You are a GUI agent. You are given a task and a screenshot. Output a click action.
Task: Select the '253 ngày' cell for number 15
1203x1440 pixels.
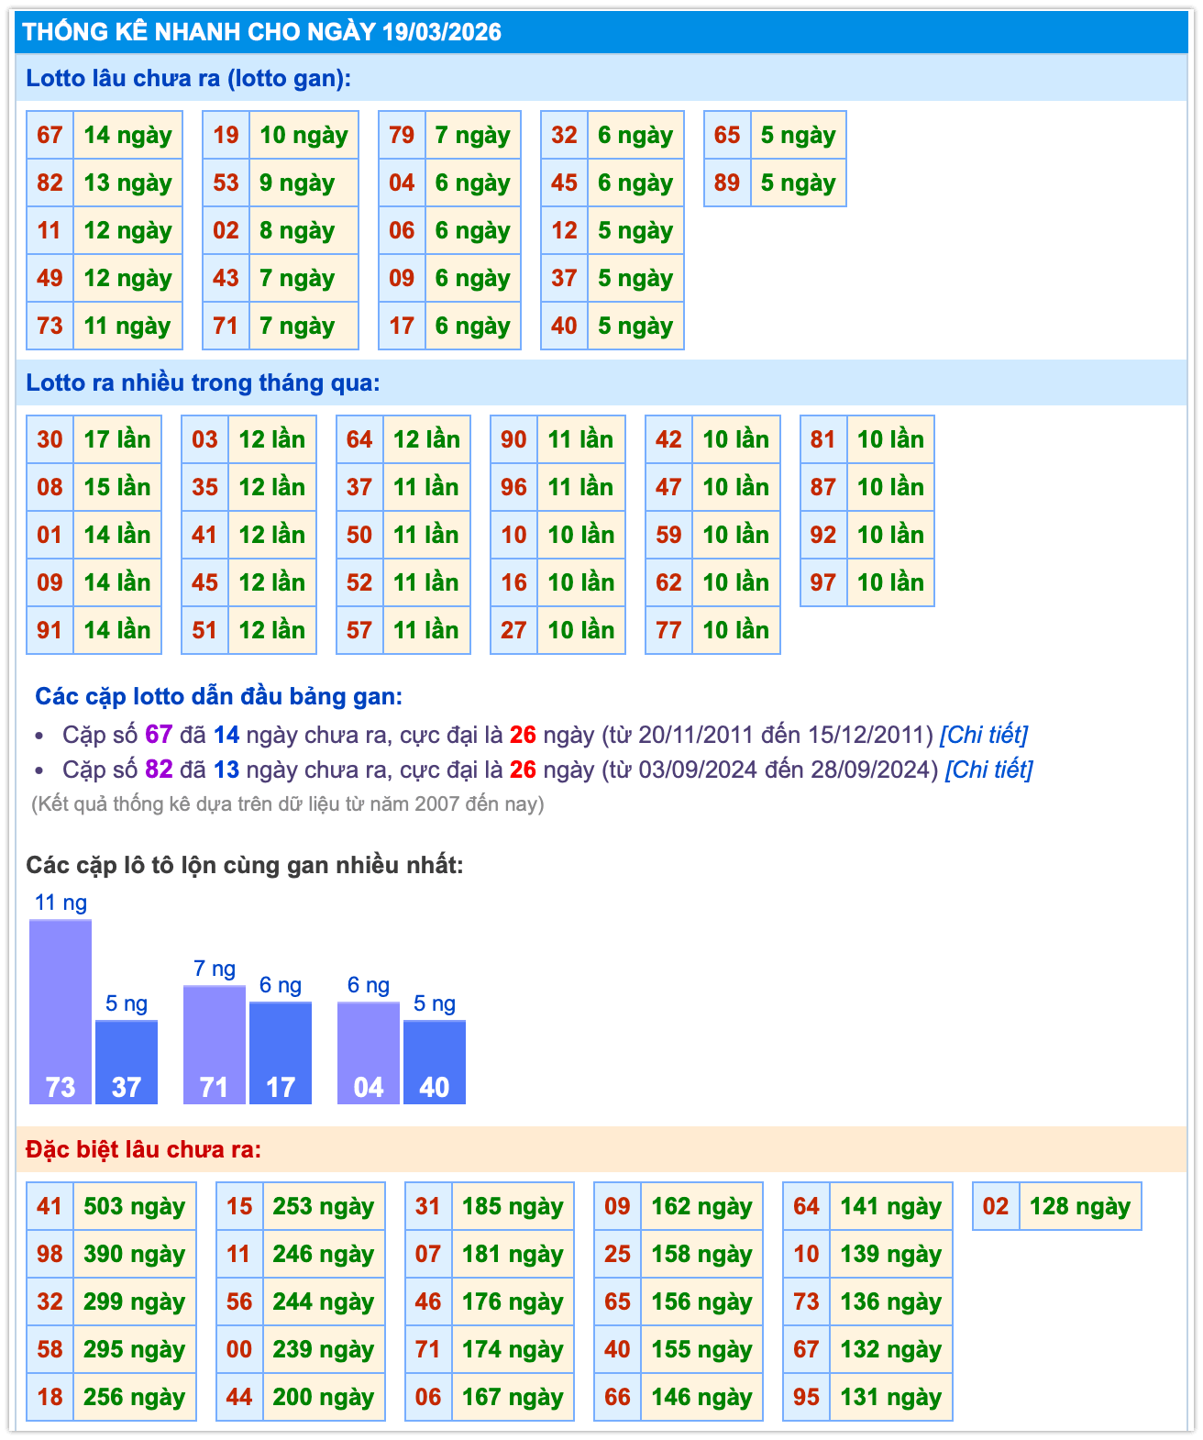click(323, 1206)
